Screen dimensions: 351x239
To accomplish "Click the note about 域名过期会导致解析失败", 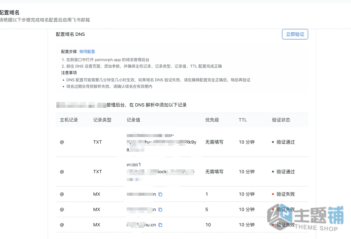I will (109, 86).
